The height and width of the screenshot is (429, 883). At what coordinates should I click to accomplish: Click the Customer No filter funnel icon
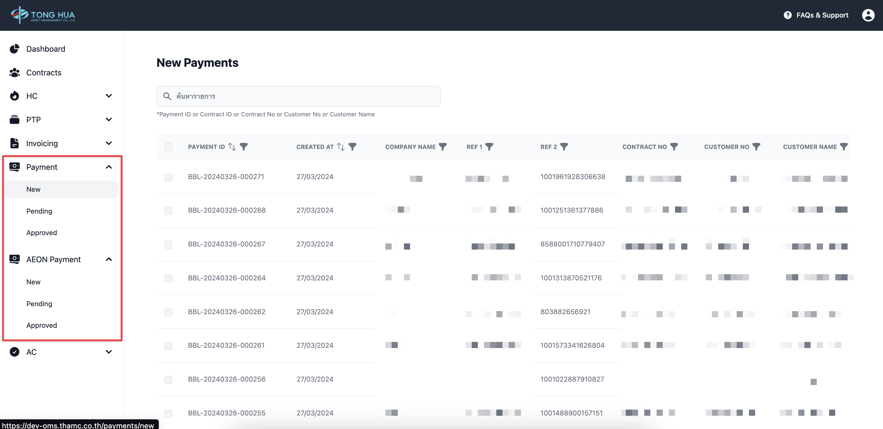[756, 147]
